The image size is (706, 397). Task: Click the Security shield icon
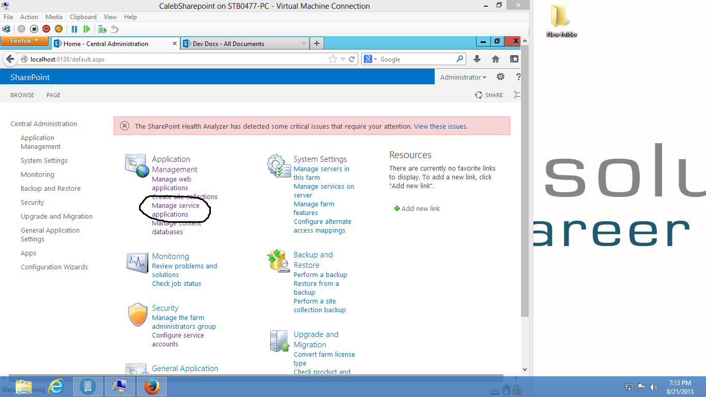coord(137,315)
